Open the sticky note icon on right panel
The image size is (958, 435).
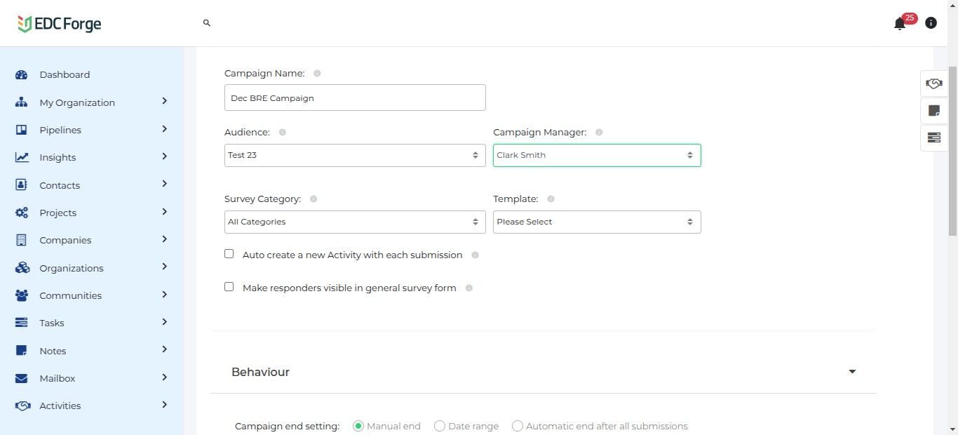coord(933,110)
